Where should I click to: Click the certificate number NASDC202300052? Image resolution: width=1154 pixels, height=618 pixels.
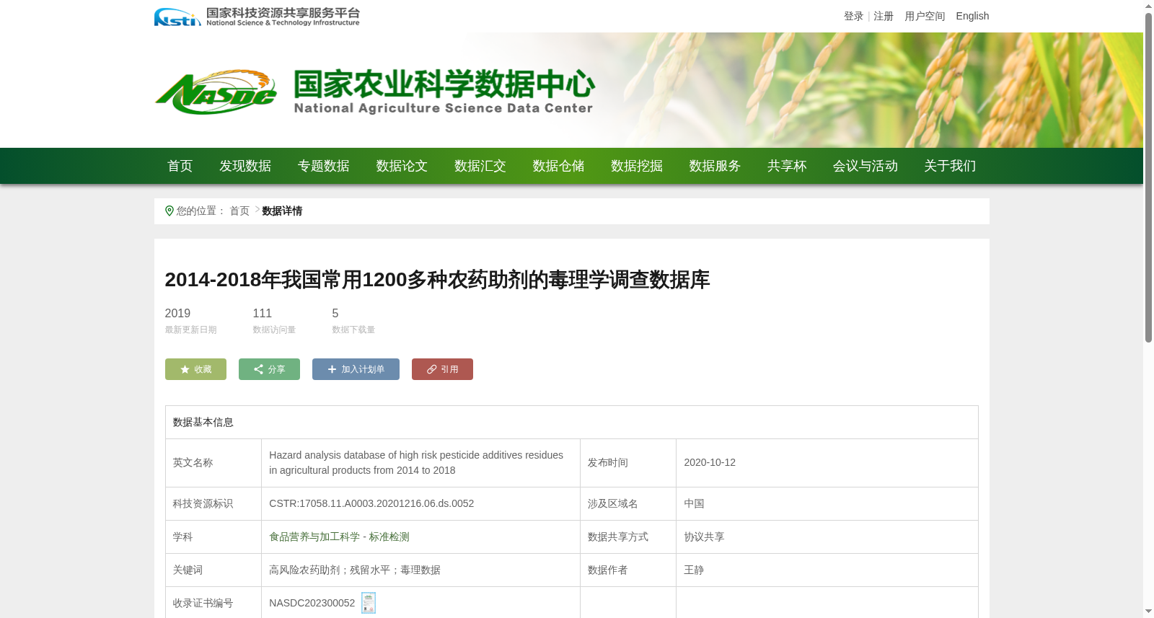(x=312, y=603)
